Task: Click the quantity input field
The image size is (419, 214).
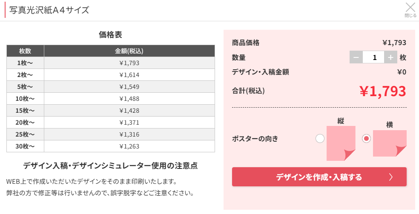Action: pos(373,57)
